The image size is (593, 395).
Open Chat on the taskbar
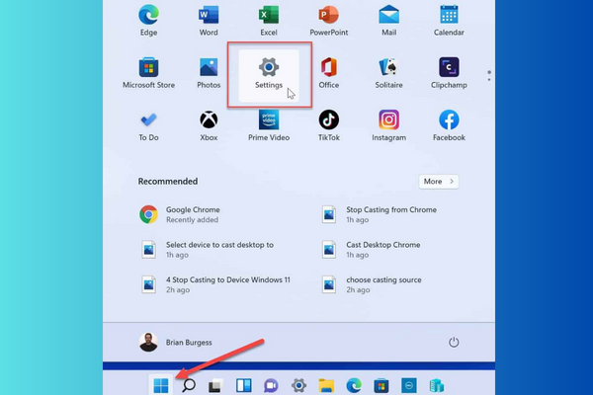coord(271,385)
